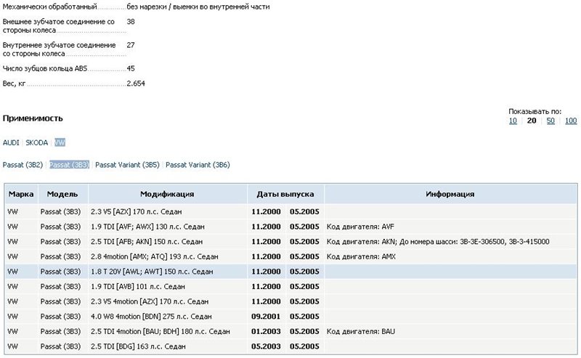Select 20 items per page
The image size is (581, 358).
point(532,121)
